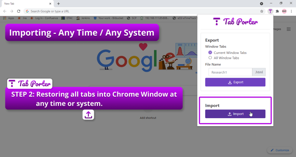Go back to the previous page

[5, 11]
